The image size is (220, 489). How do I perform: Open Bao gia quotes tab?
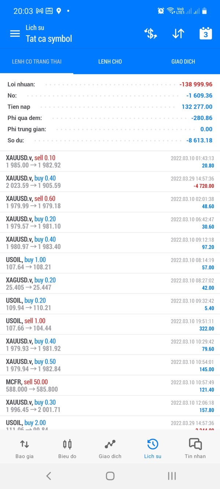coord(25,448)
